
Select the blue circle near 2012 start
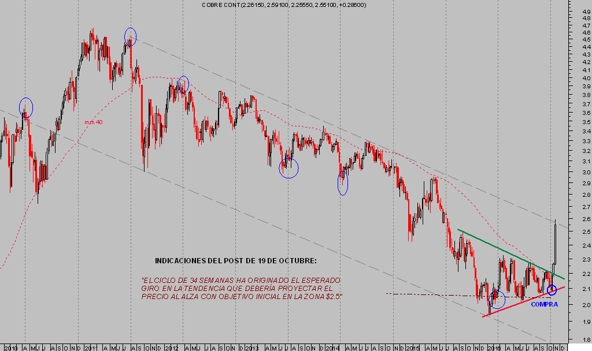click(x=183, y=84)
